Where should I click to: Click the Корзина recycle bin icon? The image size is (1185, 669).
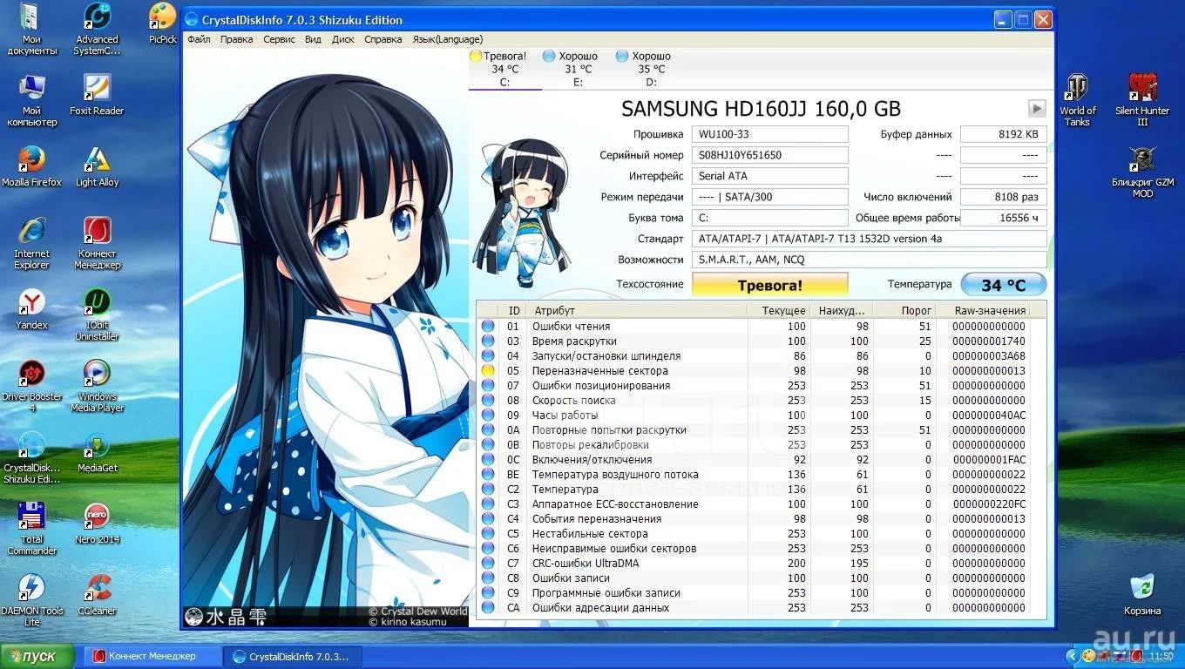(x=1141, y=596)
